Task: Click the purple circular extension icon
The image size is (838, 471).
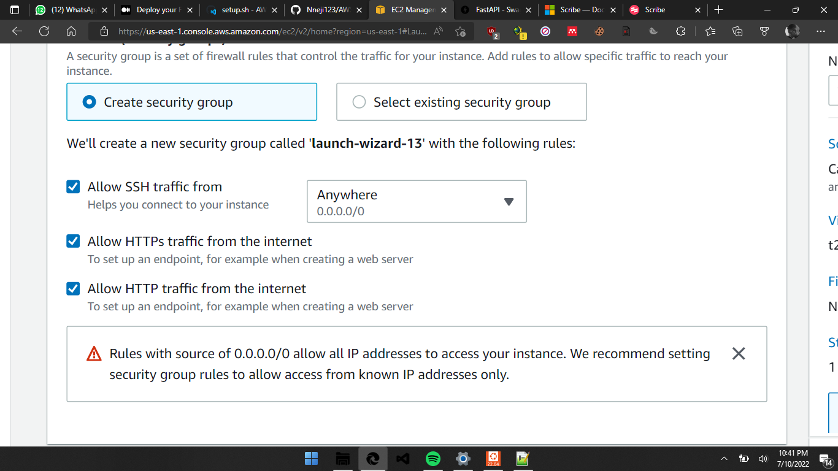Action: [x=545, y=31]
